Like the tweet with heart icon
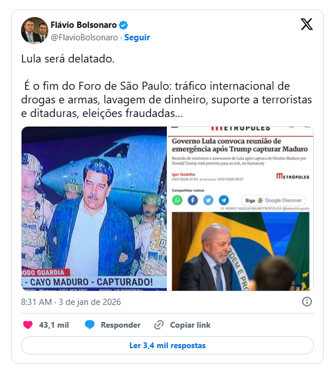Screen dimensions: 336x368 click(28, 325)
